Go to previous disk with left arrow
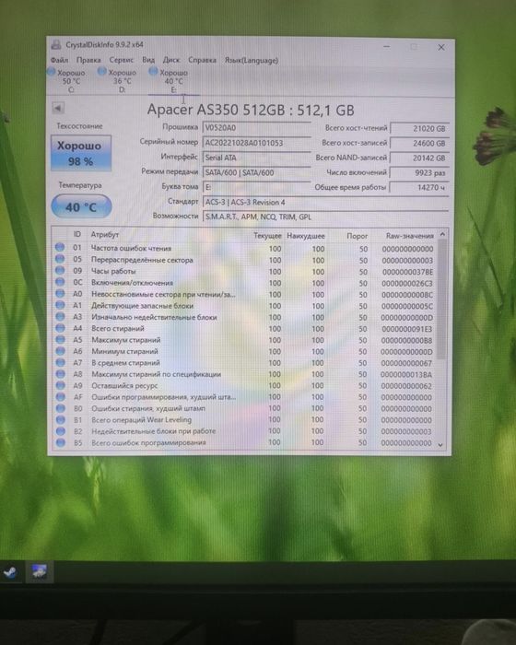This screenshot has height=645, width=516. pos(58,108)
